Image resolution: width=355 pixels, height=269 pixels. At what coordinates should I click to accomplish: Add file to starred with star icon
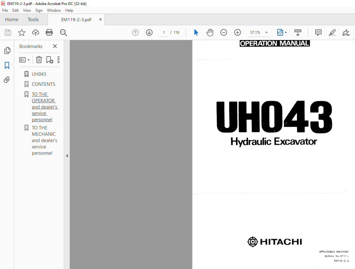tap(22, 33)
